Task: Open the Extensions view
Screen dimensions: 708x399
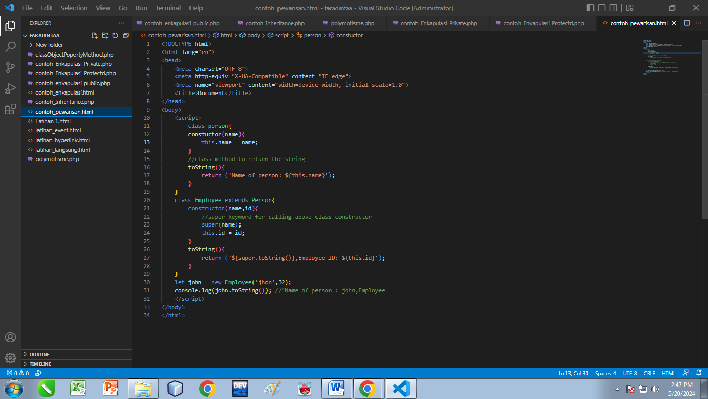Action: (x=10, y=109)
